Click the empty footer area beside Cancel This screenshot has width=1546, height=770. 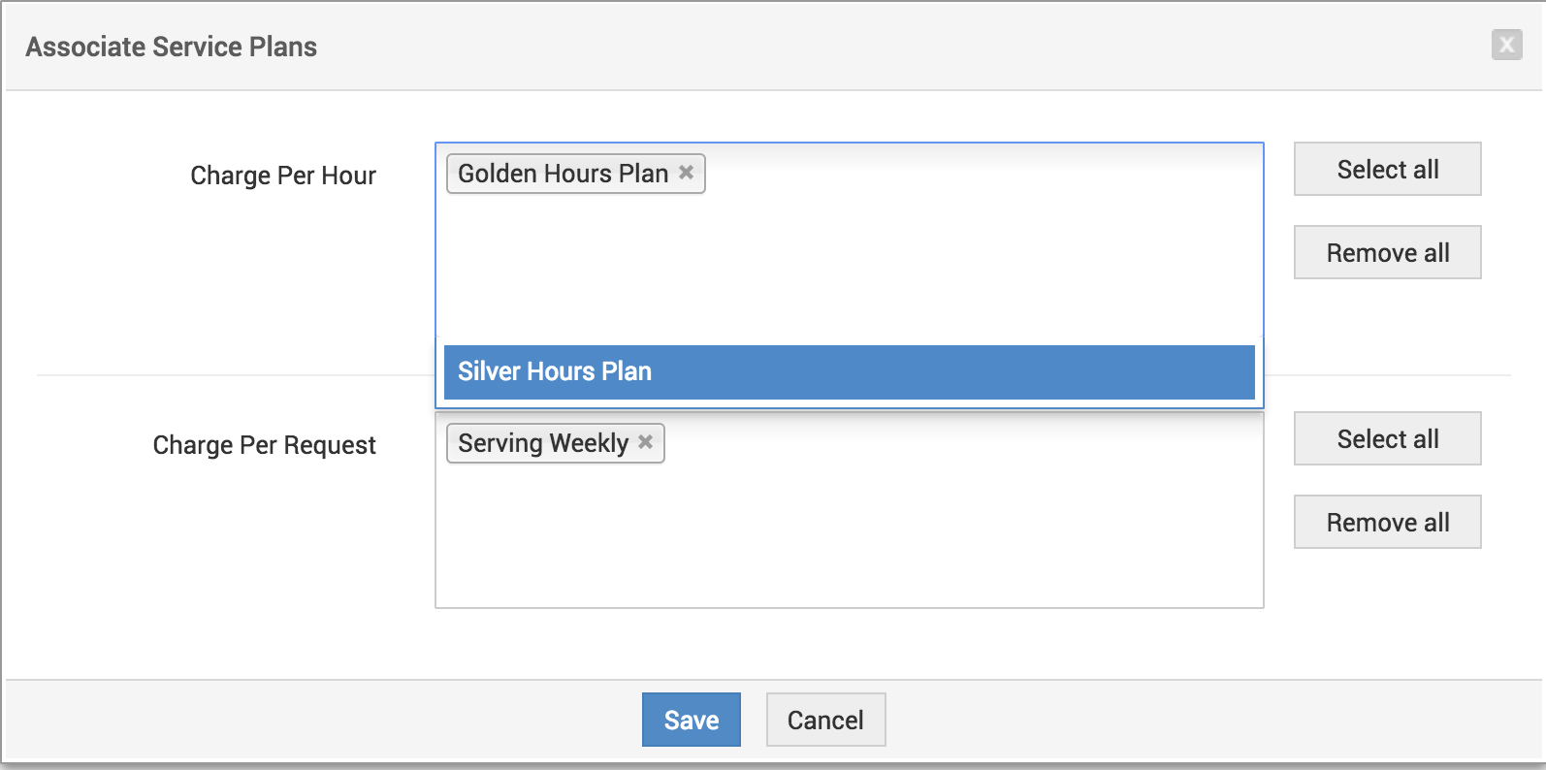1164,720
